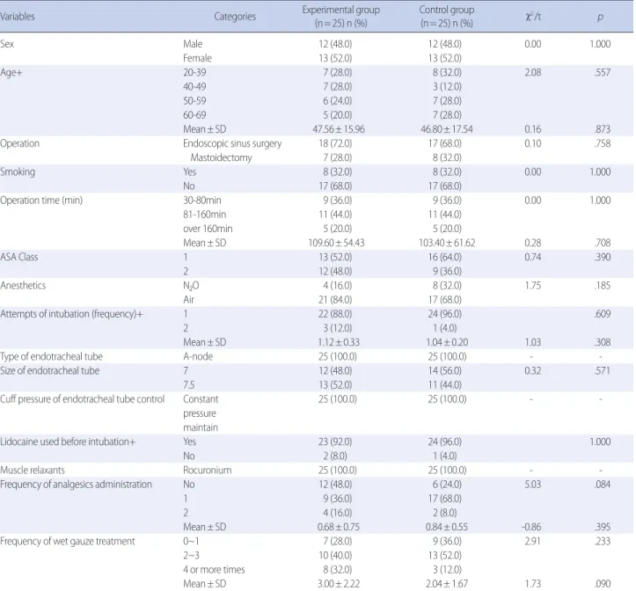Select 'Frequency of wet gauze treatment' label

68,541
